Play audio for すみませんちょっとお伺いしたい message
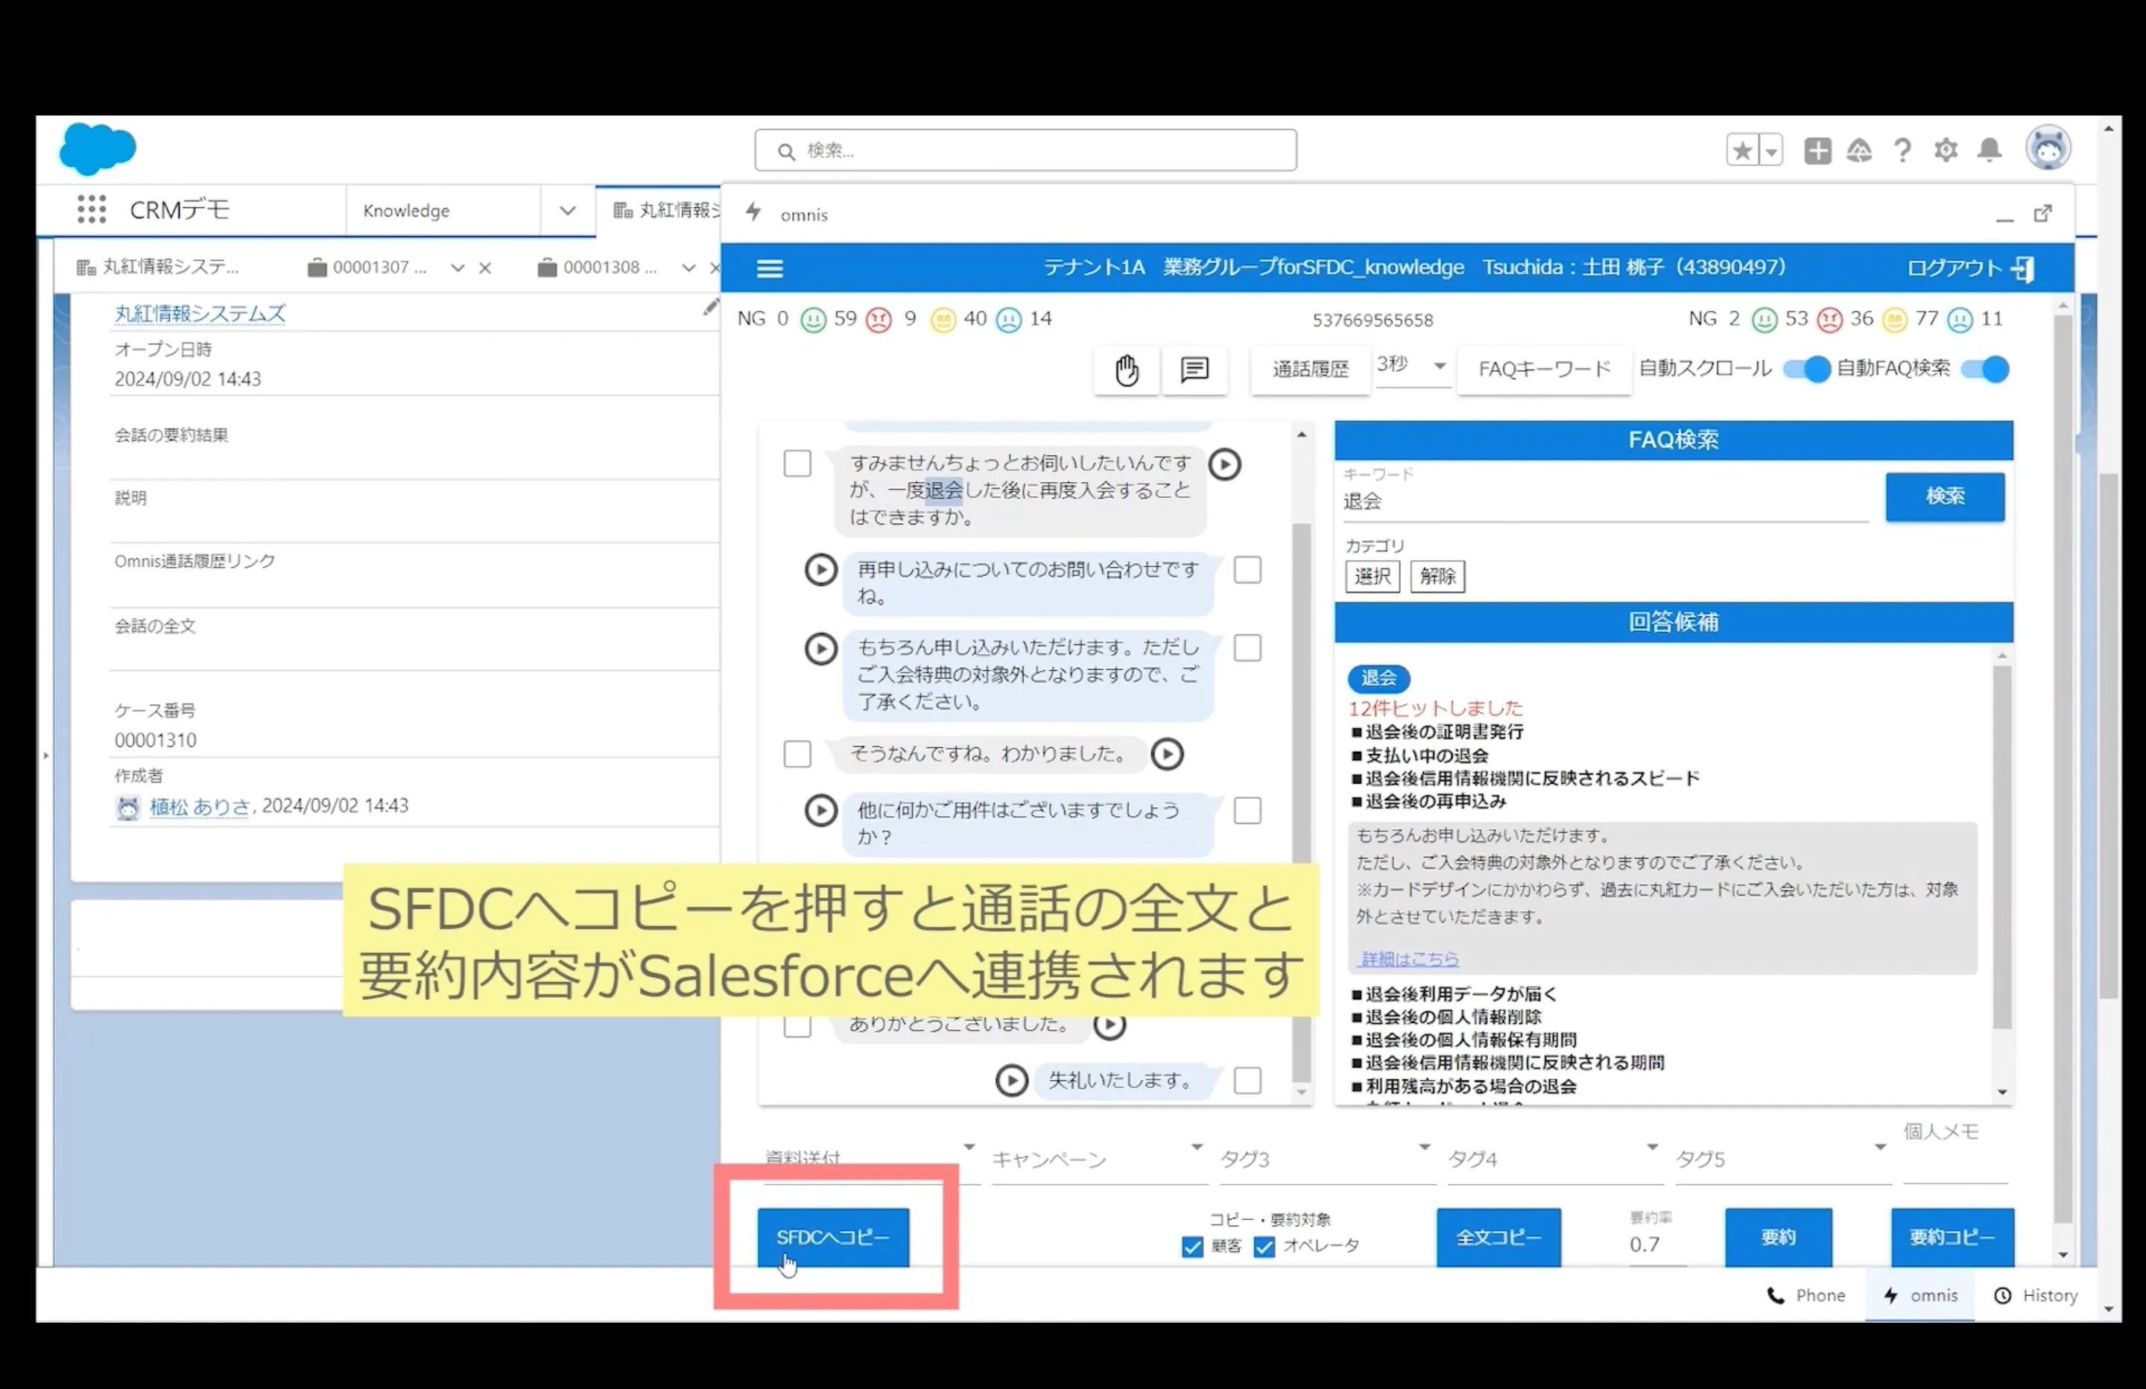 [1224, 464]
